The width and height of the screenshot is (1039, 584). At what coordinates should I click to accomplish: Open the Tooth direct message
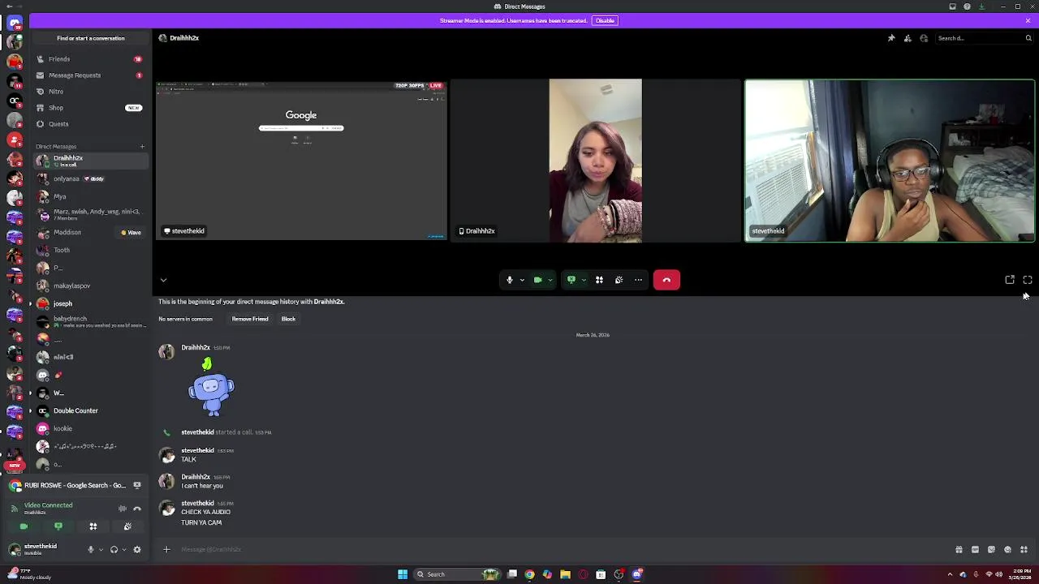click(x=90, y=250)
